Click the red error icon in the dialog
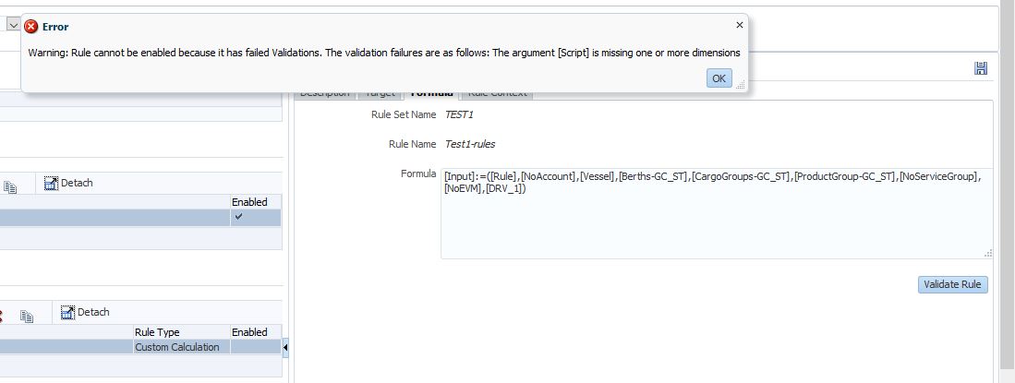Screen dimensions: 1015x383 (31, 27)
